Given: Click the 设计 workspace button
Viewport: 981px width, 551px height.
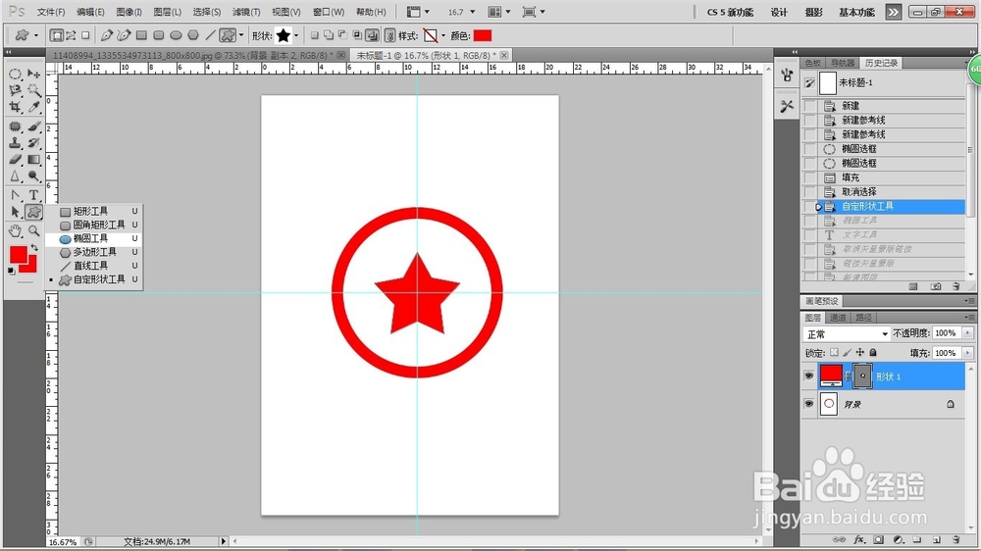Looking at the screenshot, I should [x=779, y=12].
